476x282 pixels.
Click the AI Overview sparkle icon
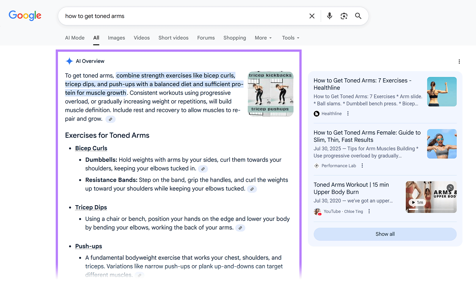point(69,61)
